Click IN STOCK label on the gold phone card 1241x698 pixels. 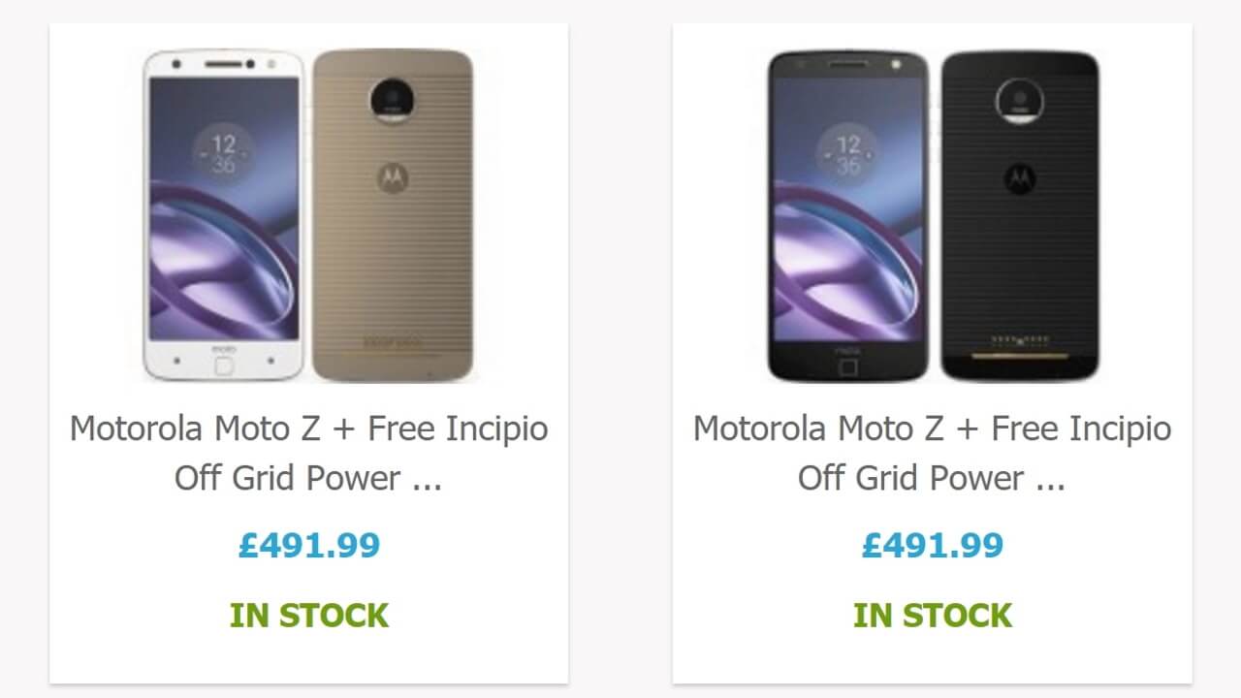click(x=308, y=616)
